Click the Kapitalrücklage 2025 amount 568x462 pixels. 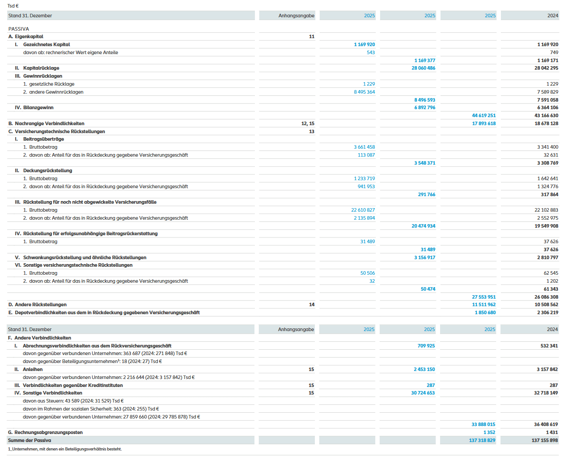tap(423, 68)
